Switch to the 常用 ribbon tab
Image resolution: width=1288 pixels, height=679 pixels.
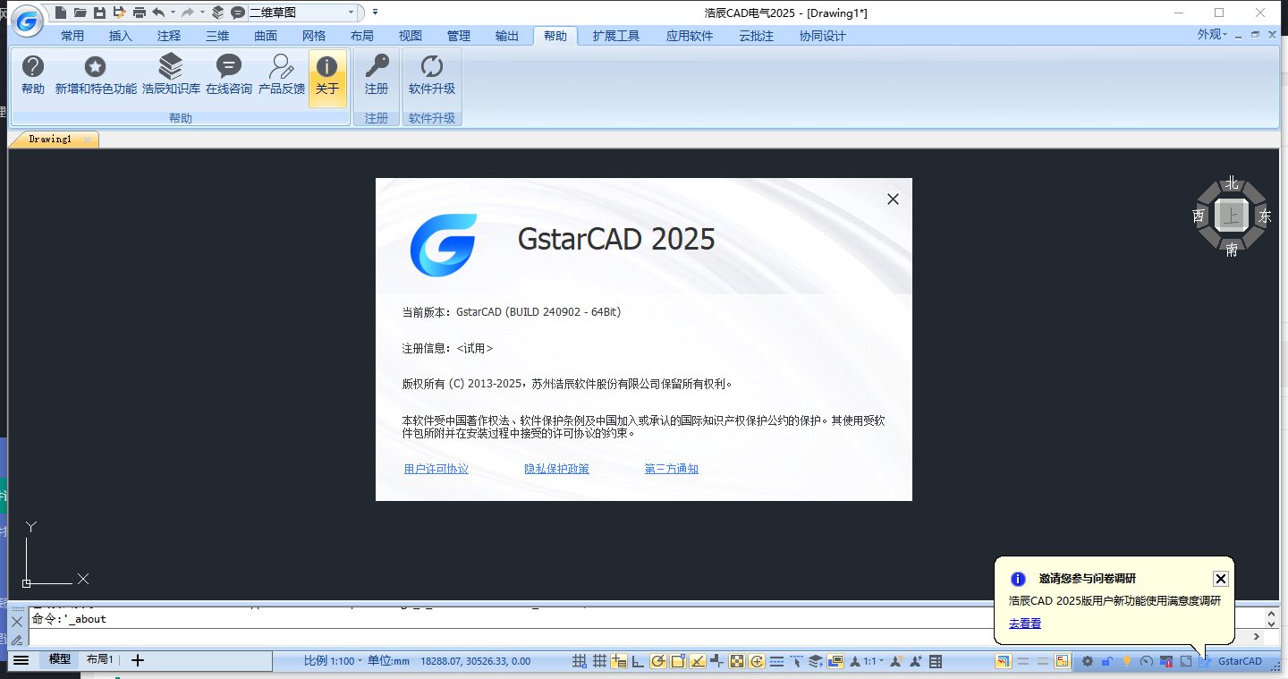(x=72, y=36)
